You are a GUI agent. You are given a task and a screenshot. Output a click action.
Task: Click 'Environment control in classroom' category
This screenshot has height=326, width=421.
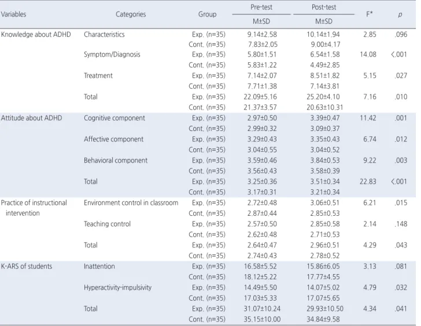[131, 203]
